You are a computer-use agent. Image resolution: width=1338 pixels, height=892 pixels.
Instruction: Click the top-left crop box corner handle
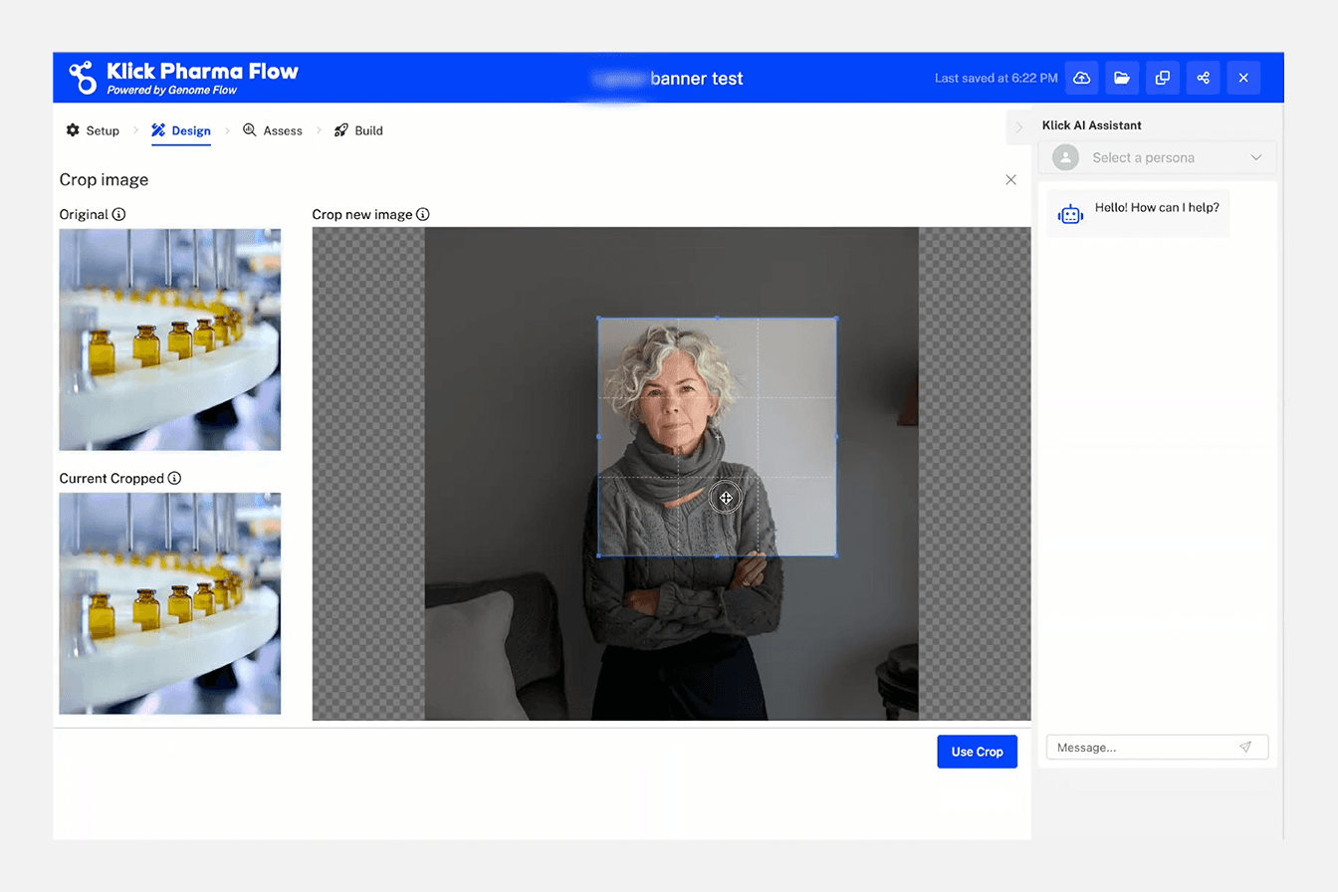click(598, 319)
